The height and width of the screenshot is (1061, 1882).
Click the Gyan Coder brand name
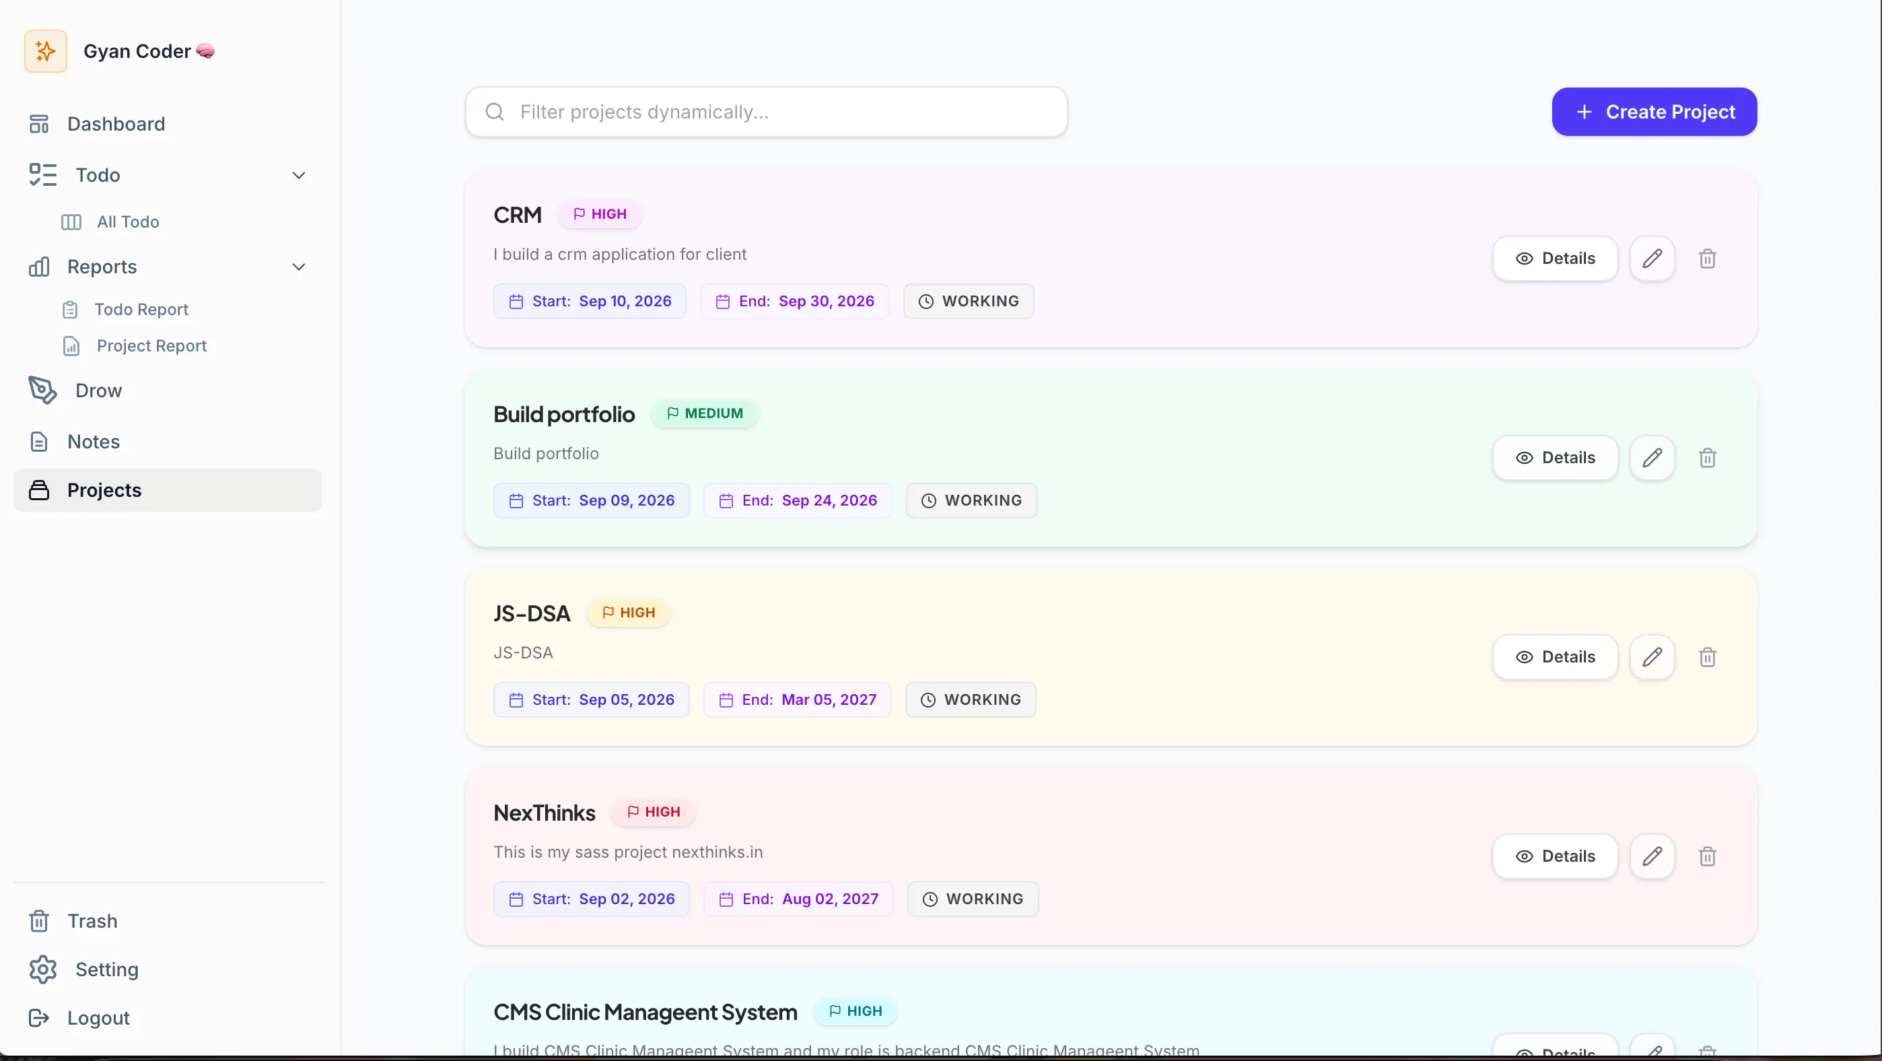(137, 51)
